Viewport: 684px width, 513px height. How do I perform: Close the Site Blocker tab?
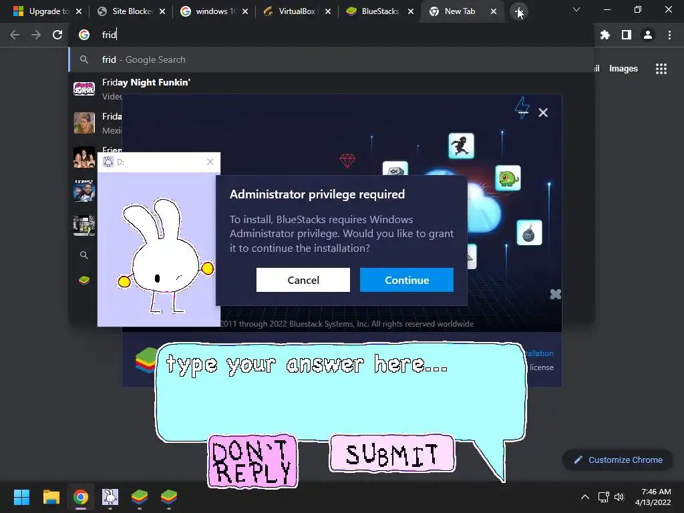click(162, 11)
